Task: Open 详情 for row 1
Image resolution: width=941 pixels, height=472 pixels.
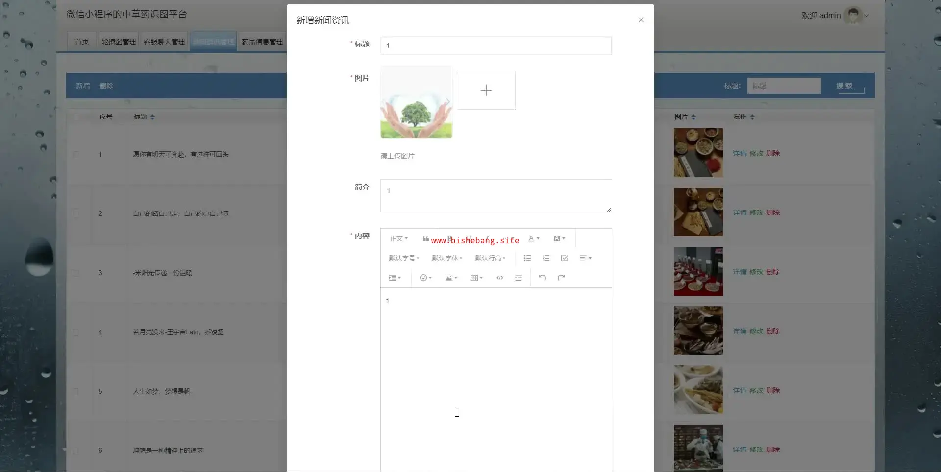Action: click(740, 153)
